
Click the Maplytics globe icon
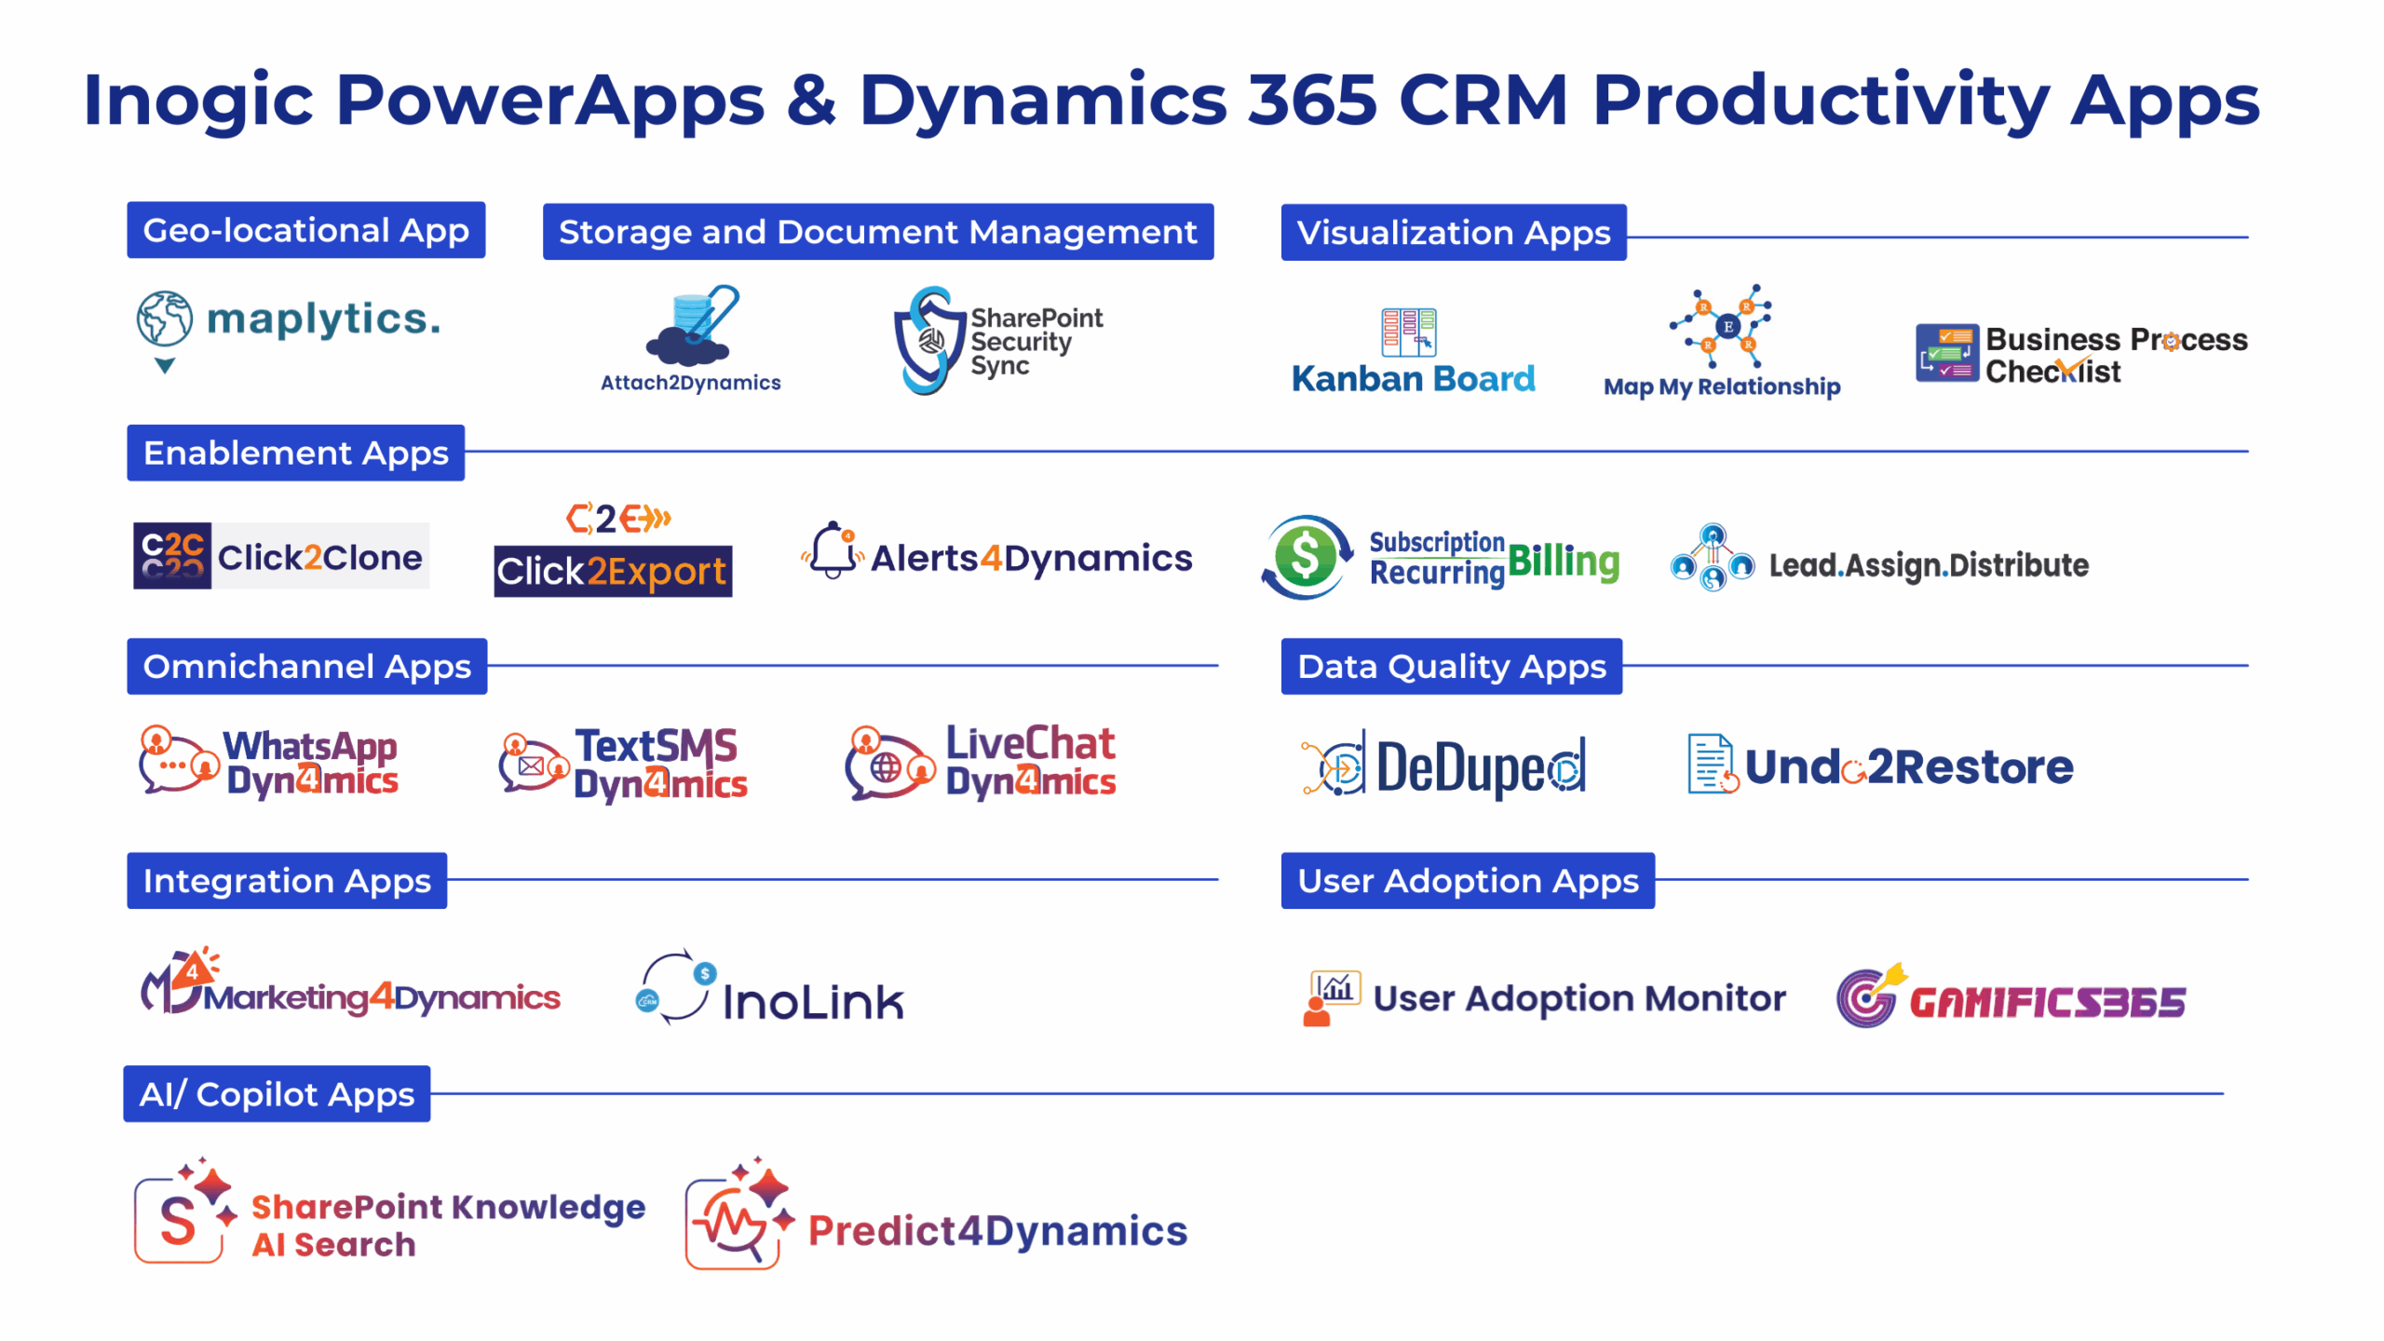coord(165,319)
